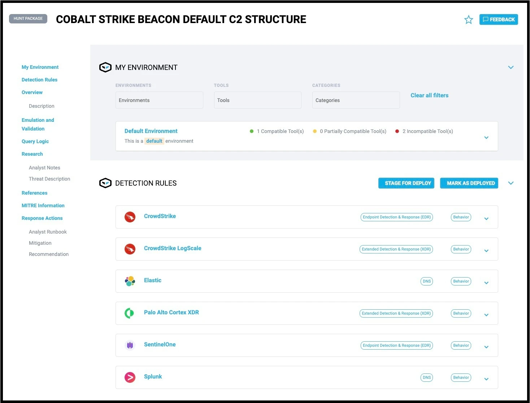Click the Default Environment title link

tap(151, 131)
